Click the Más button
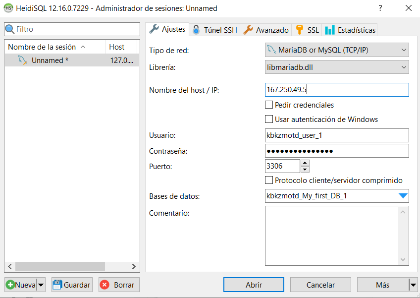 click(x=383, y=285)
